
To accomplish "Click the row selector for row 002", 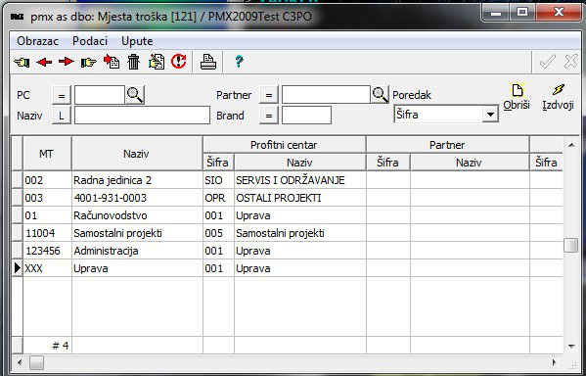I will pos(18,180).
